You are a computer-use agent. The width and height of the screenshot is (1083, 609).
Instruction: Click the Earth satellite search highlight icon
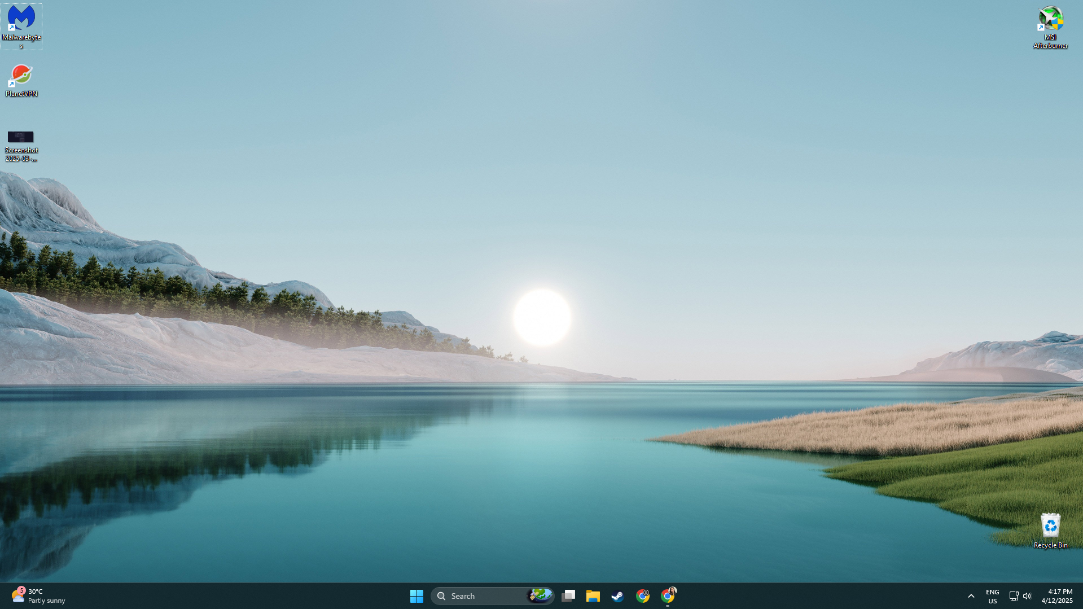coord(540,595)
